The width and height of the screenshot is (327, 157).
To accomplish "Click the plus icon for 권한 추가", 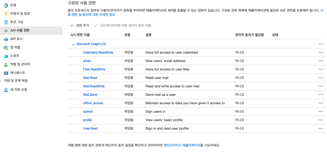I will (72, 25).
